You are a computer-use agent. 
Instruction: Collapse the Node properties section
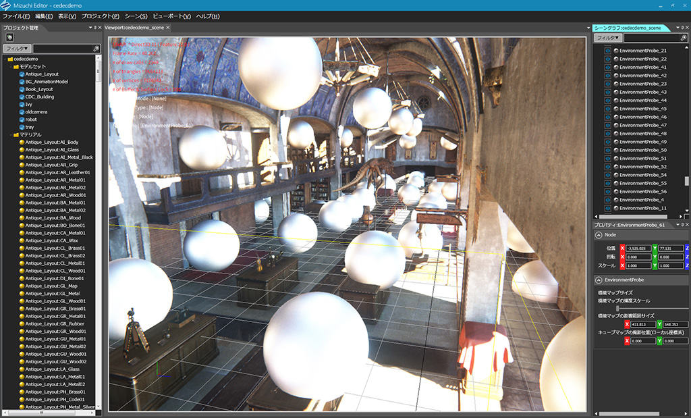click(599, 235)
